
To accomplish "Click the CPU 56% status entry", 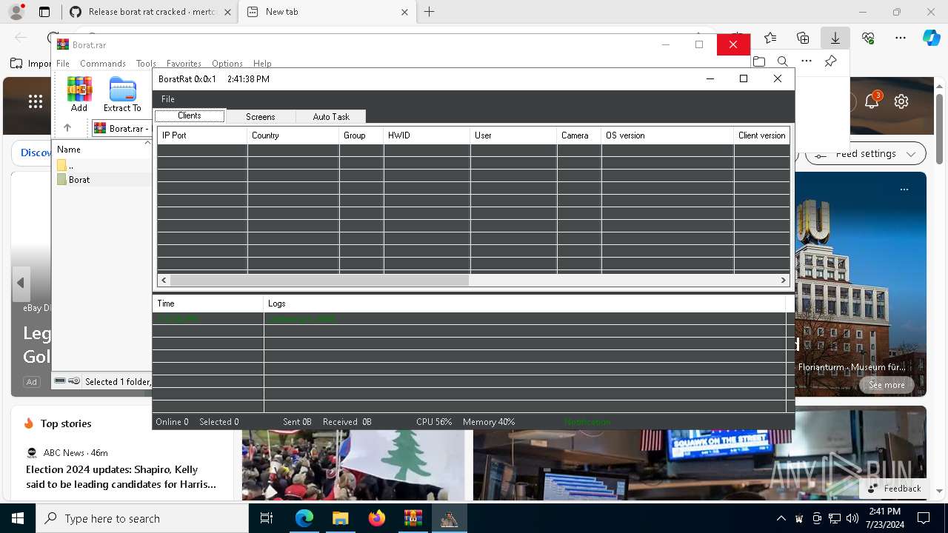I will 434,422.
